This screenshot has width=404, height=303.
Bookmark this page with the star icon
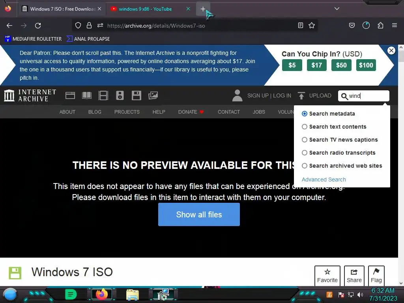pyautogui.click(x=312, y=25)
